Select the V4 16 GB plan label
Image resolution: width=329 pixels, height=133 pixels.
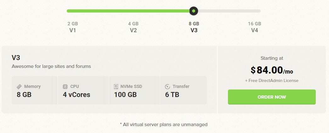click(x=254, y=27)
